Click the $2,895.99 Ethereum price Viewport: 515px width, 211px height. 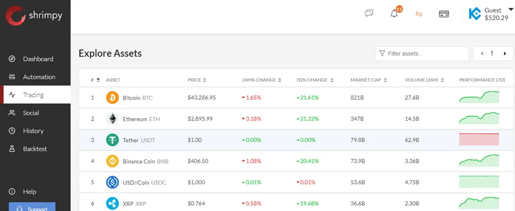tap(200, 119)
